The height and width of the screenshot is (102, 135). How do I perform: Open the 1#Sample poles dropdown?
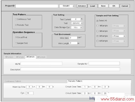click(x=119, y=26)
